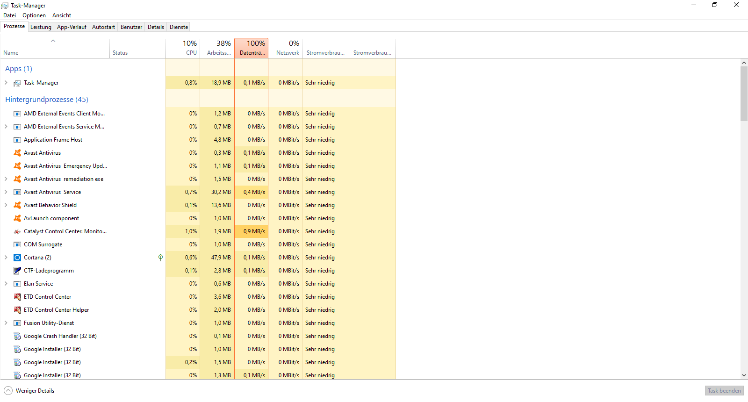Click the Catalyst Control Center Monitoring icon

tap(17, 231)
